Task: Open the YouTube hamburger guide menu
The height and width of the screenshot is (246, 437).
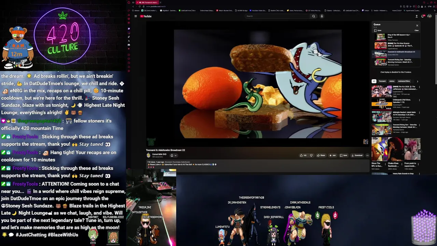Action: pyautogui.click(x=136, y=16)
